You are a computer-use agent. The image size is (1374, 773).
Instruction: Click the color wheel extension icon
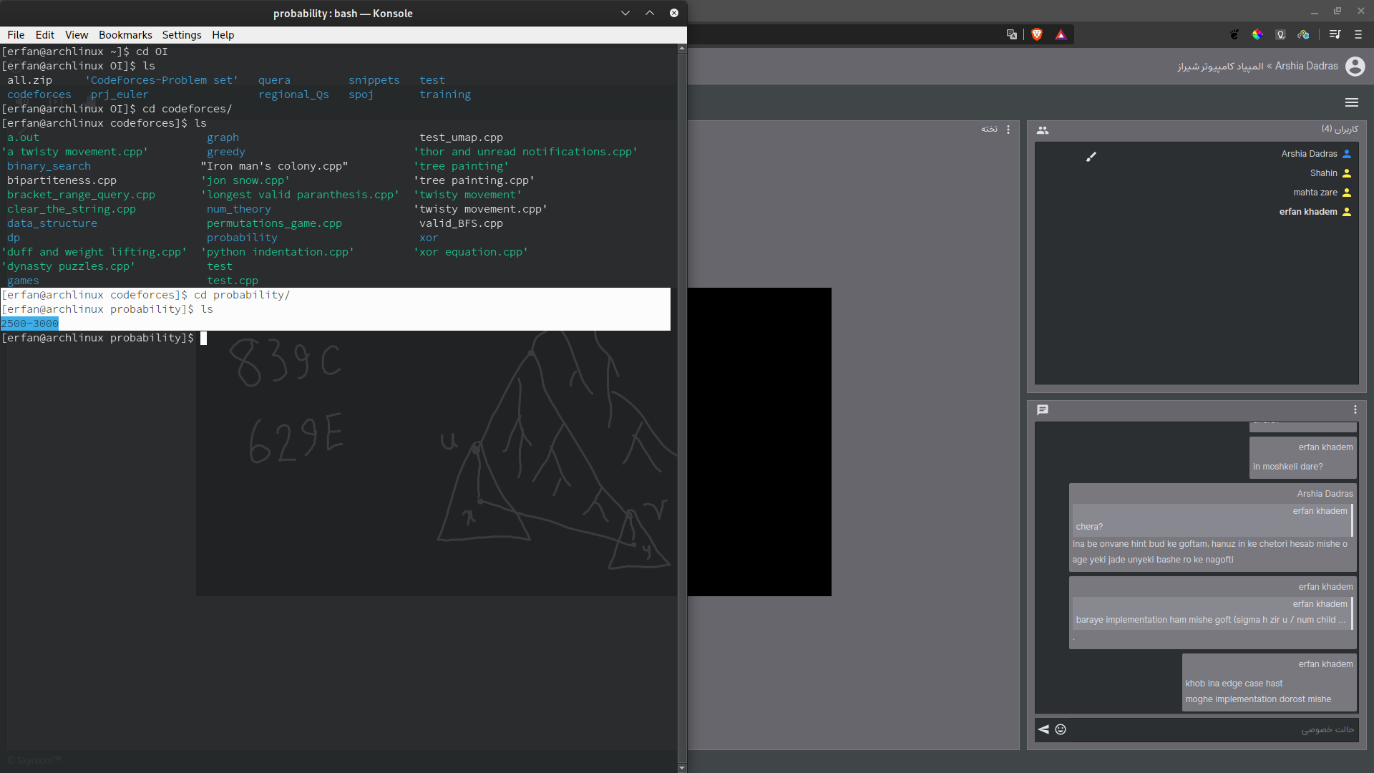1257,34
